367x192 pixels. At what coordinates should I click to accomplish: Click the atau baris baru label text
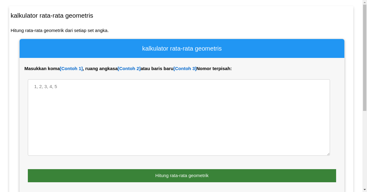pyautogui.click(x=157, y=69)
